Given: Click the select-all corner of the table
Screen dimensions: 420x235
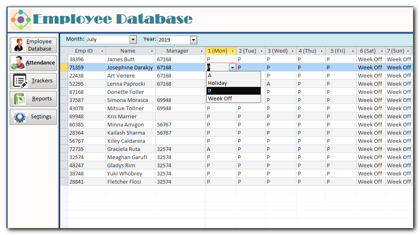Looking at the screenshot, I should 64,51.
